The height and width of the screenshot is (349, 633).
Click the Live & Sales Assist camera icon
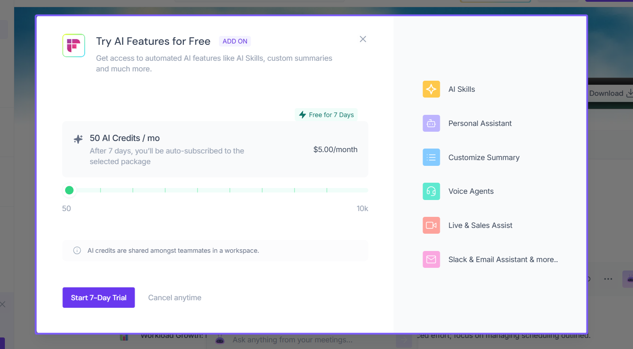point(431,225)
